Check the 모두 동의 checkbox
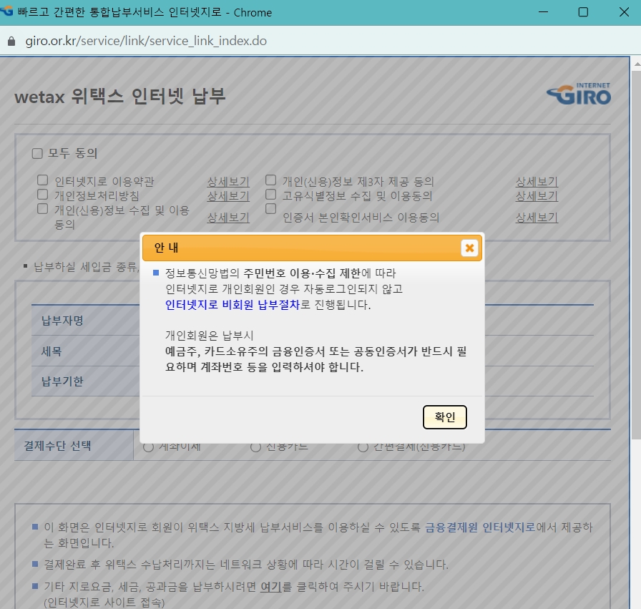The height and width of the screenshot is (609, 641). click(x=37, y=153)
